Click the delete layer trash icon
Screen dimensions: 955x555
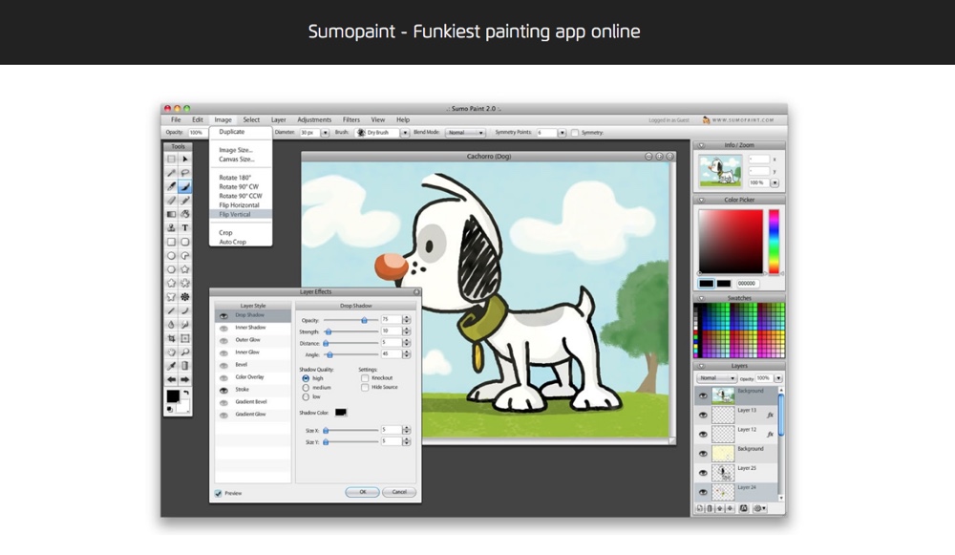pyautogui.click(x=709, y=508)
